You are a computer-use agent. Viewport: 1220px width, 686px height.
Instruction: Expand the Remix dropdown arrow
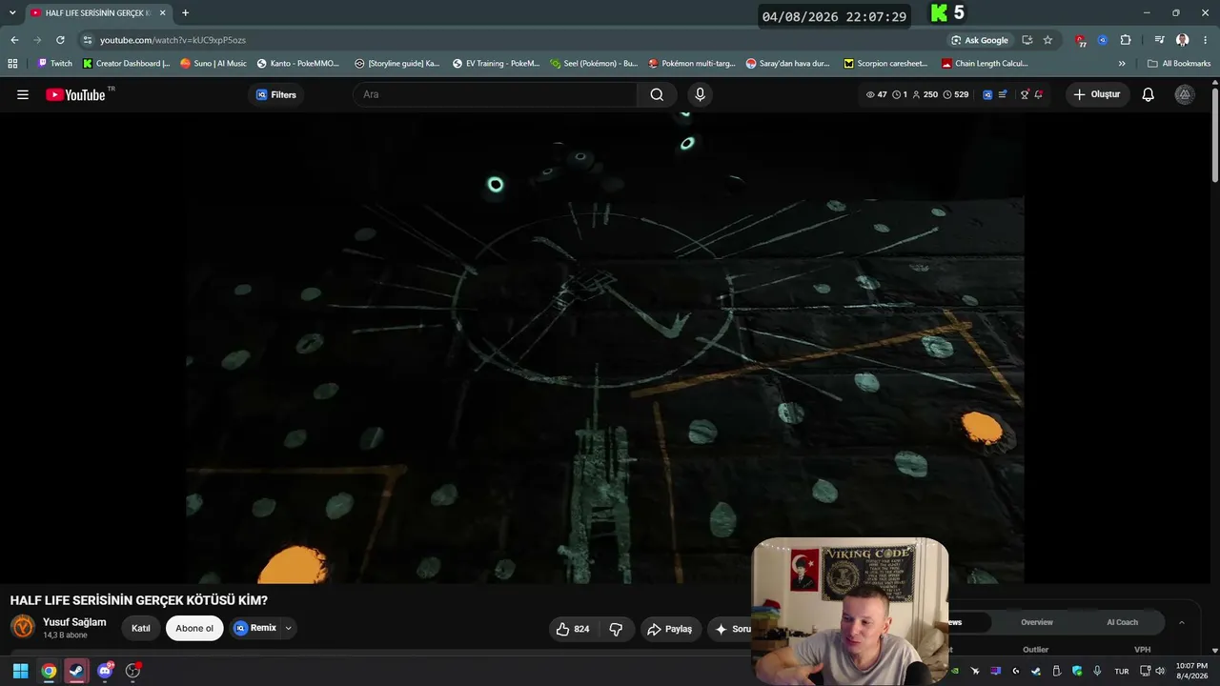click(x=288, y=629)
